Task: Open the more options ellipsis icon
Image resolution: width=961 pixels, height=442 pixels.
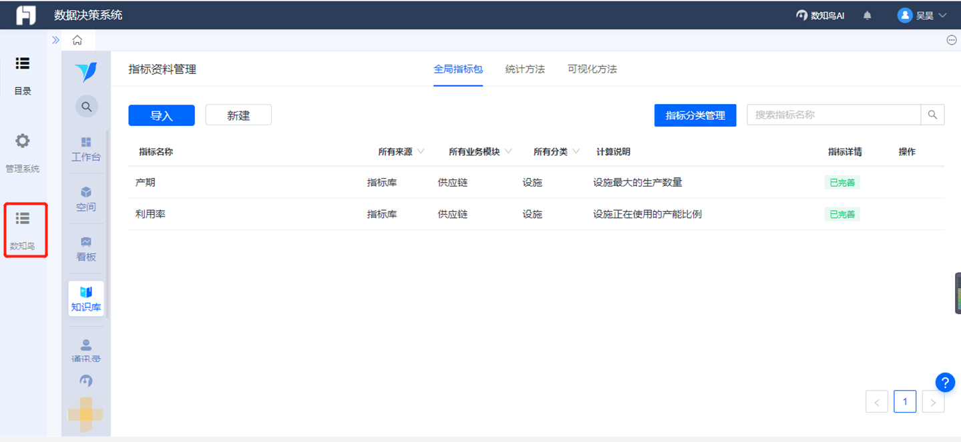Action: 952,40
